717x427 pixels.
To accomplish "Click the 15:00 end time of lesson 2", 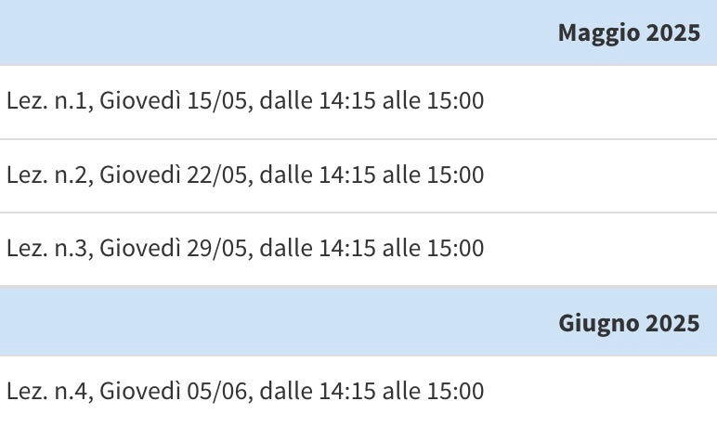I will [455, 175].
